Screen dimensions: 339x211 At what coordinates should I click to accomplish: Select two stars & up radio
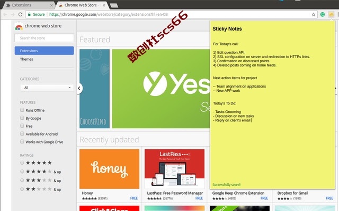tap(22, 189)
